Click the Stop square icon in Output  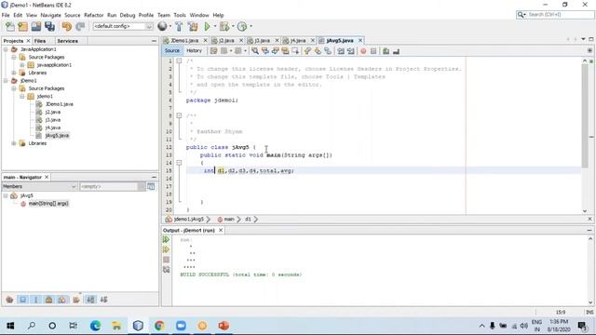[x=166, y=260]
